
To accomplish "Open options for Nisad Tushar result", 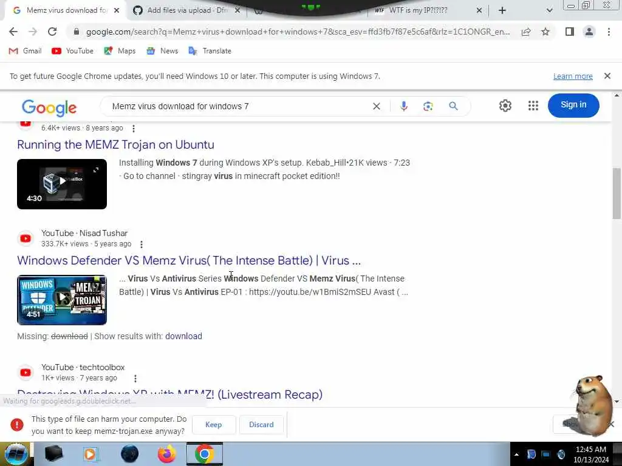I will coord(141,244).
